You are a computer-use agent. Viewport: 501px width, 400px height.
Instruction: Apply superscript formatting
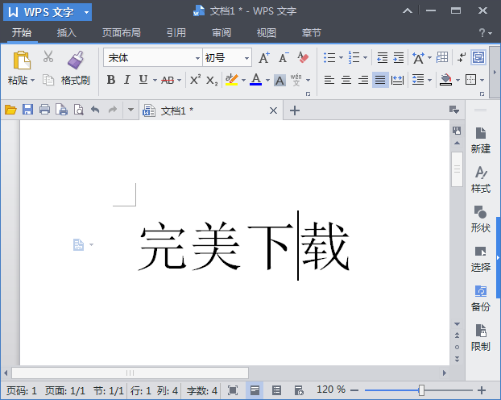click(x=195, y=80)
